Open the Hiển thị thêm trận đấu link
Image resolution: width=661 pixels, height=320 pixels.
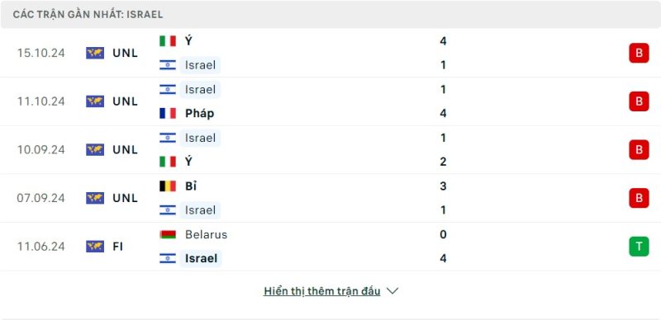322,291
